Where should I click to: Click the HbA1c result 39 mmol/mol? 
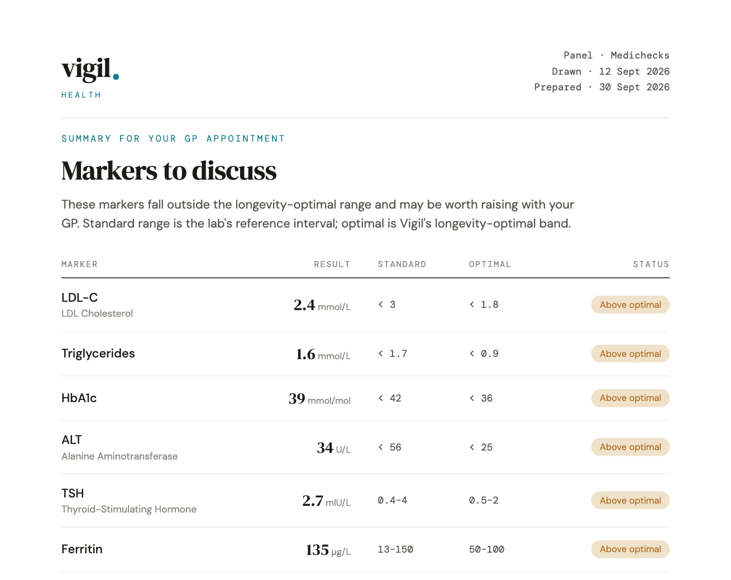pos(319,399)
